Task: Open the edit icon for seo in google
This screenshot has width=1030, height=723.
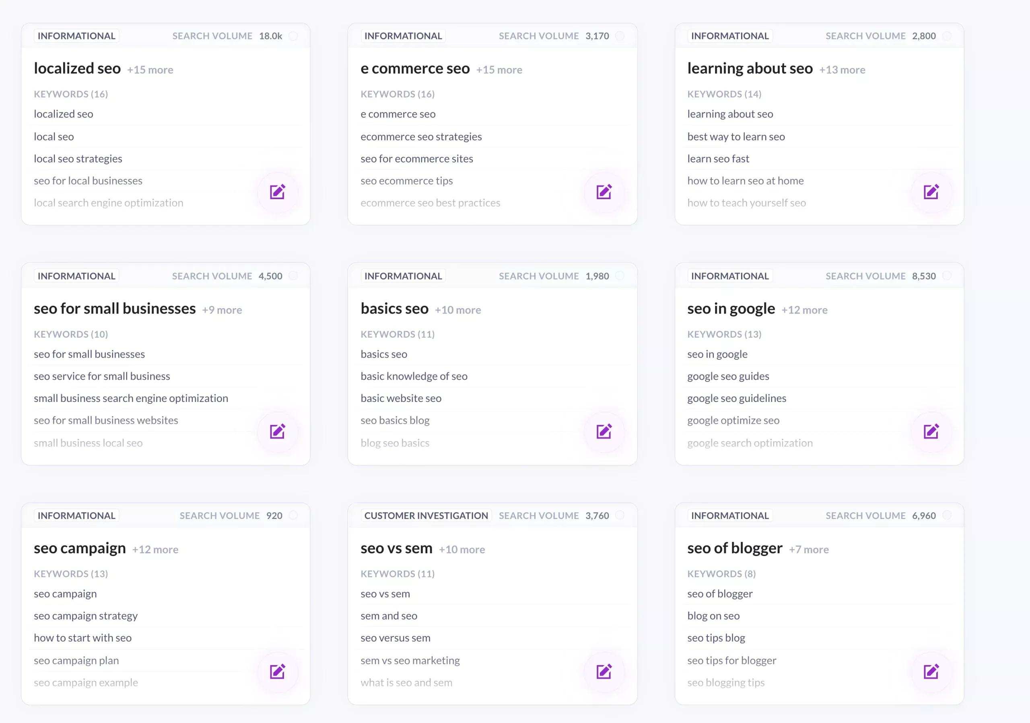Action: tap(931, 431)
